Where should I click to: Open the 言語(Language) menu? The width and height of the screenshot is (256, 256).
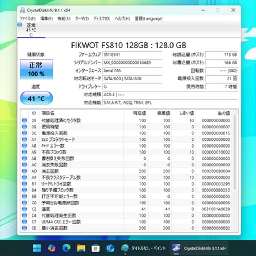149,18
